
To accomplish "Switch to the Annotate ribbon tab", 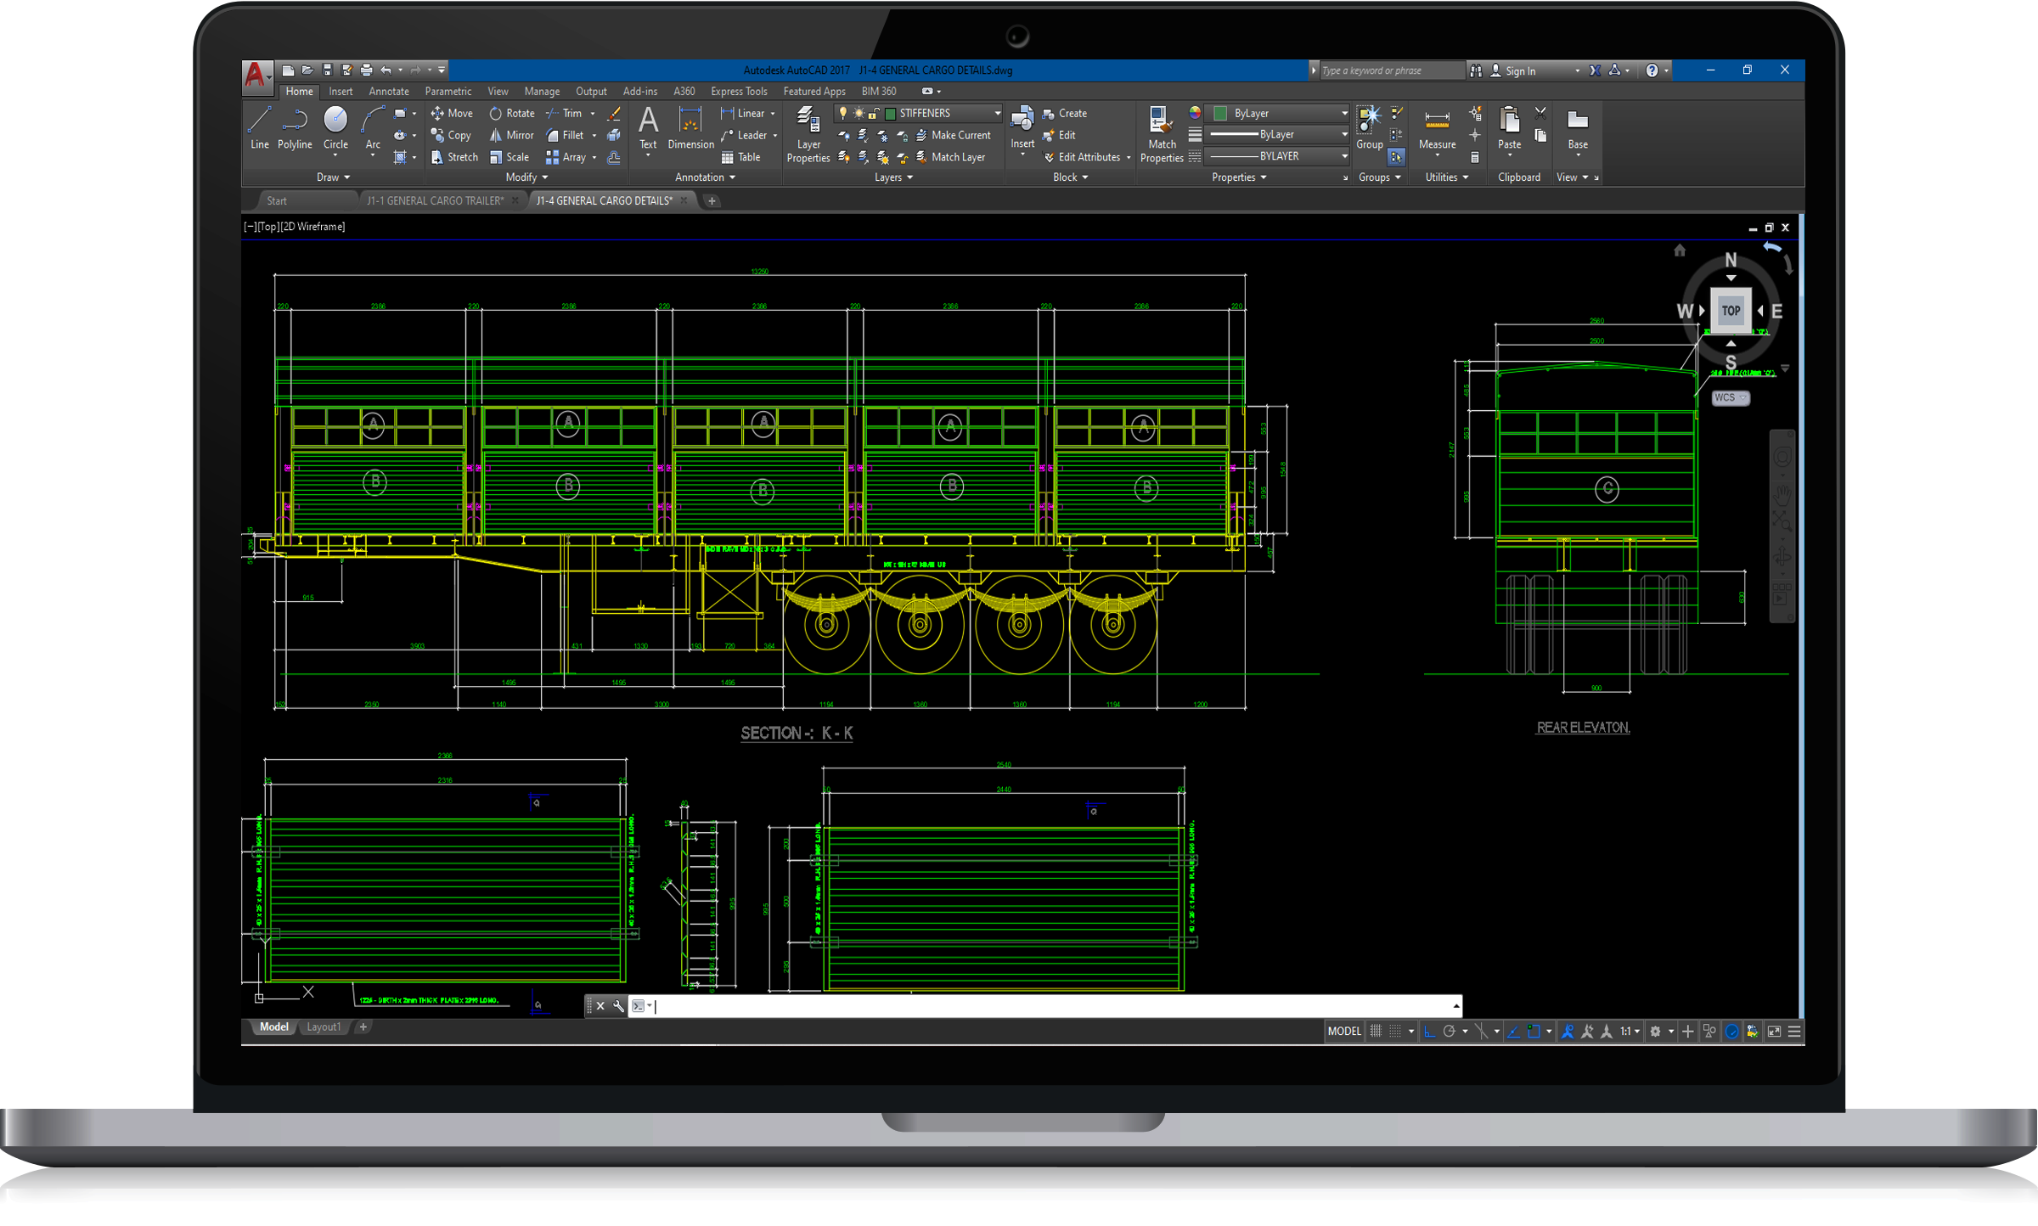I will pos(388,92).
